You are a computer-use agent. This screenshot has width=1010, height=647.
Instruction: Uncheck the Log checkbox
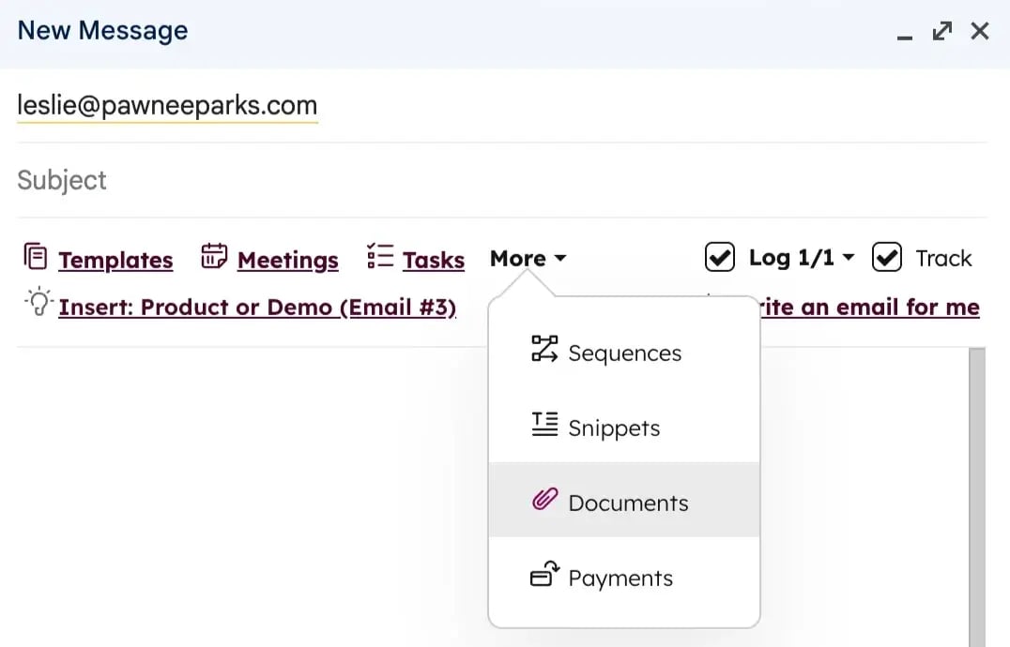[x=719, y=257]
